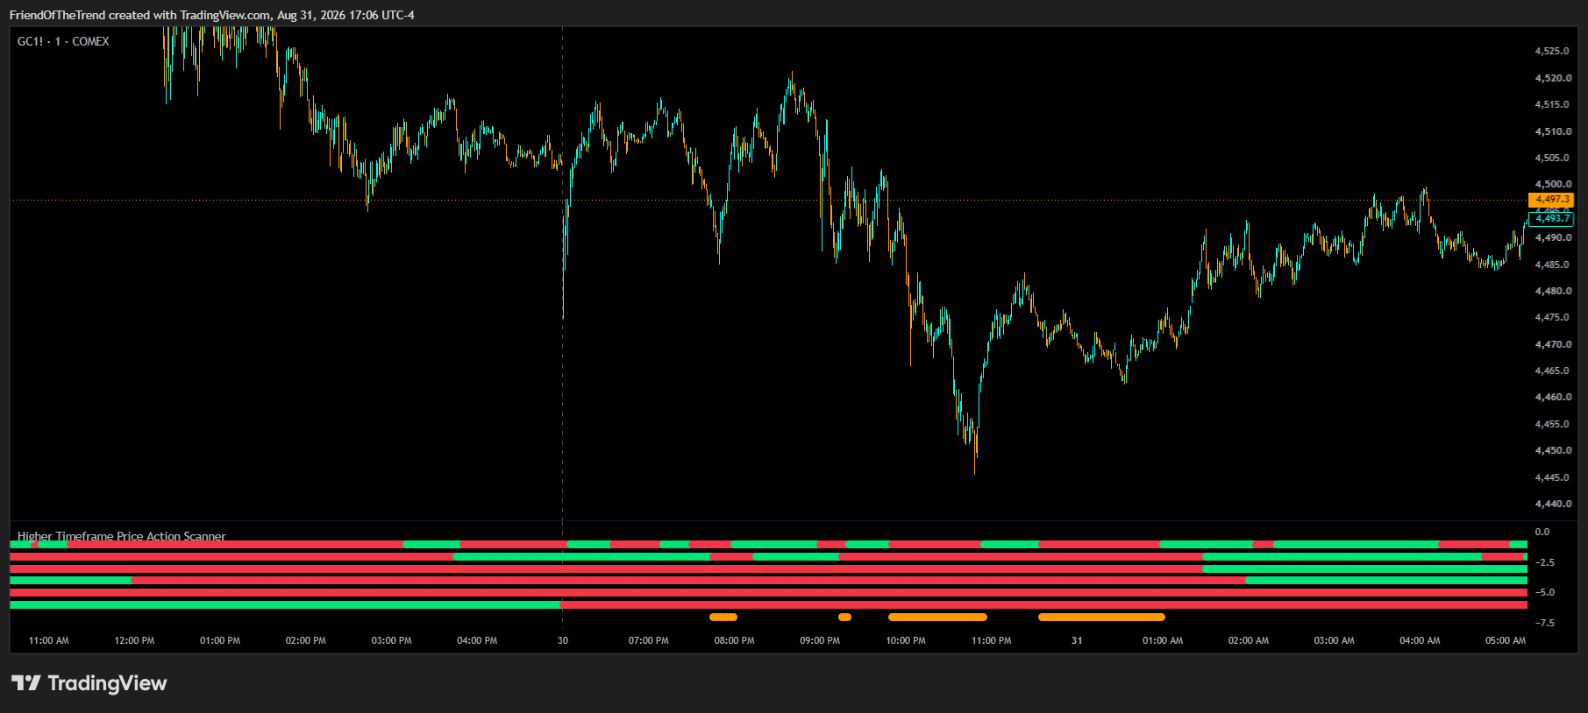Click the TradingView logo at the bottom

point(89,683)
